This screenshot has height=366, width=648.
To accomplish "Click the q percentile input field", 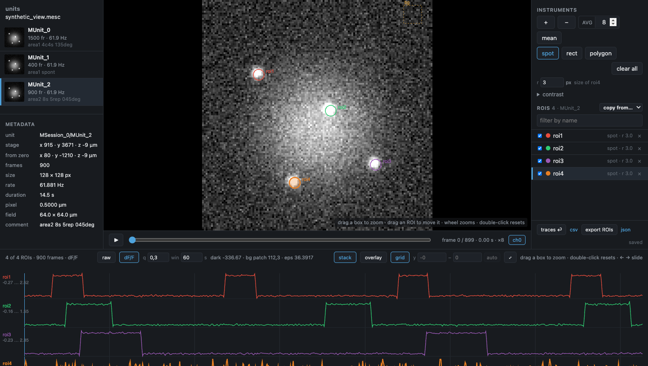I will (158, 258).
